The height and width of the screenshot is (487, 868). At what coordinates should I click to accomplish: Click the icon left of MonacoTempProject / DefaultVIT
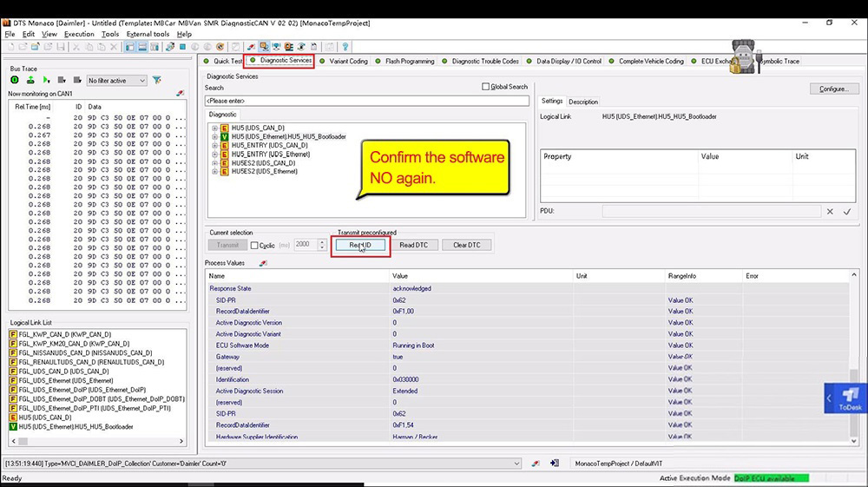(554, 464)
